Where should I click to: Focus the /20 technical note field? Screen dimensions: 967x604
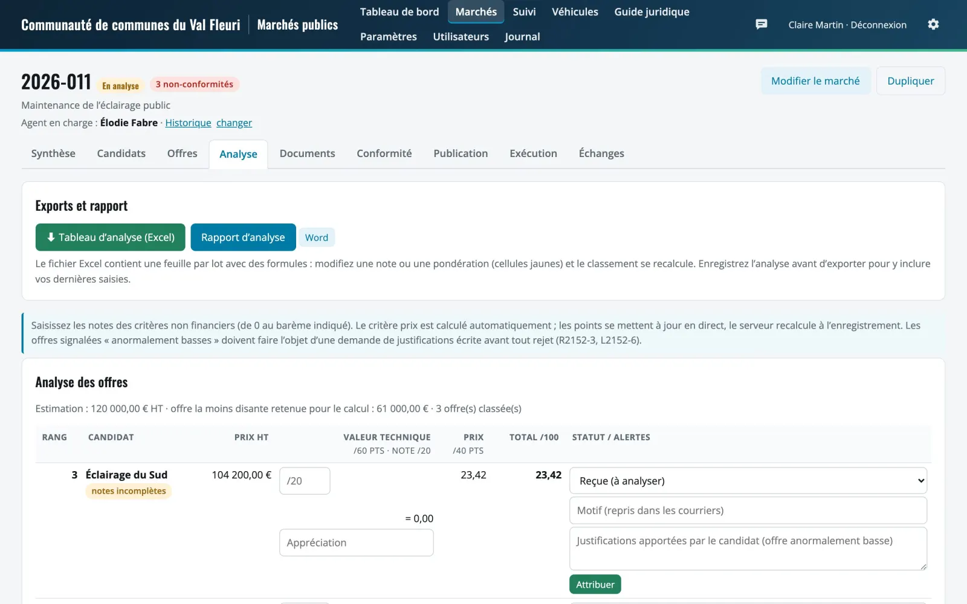(x=305, y=481)
